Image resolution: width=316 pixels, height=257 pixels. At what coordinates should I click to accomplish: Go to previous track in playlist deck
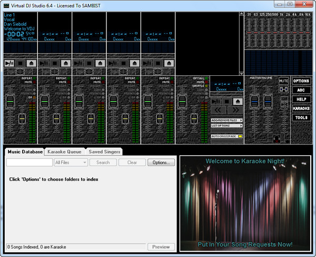[219, 111]
